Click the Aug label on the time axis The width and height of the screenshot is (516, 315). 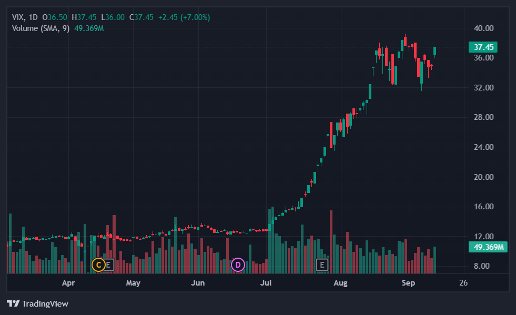click(x=341, y=283)
